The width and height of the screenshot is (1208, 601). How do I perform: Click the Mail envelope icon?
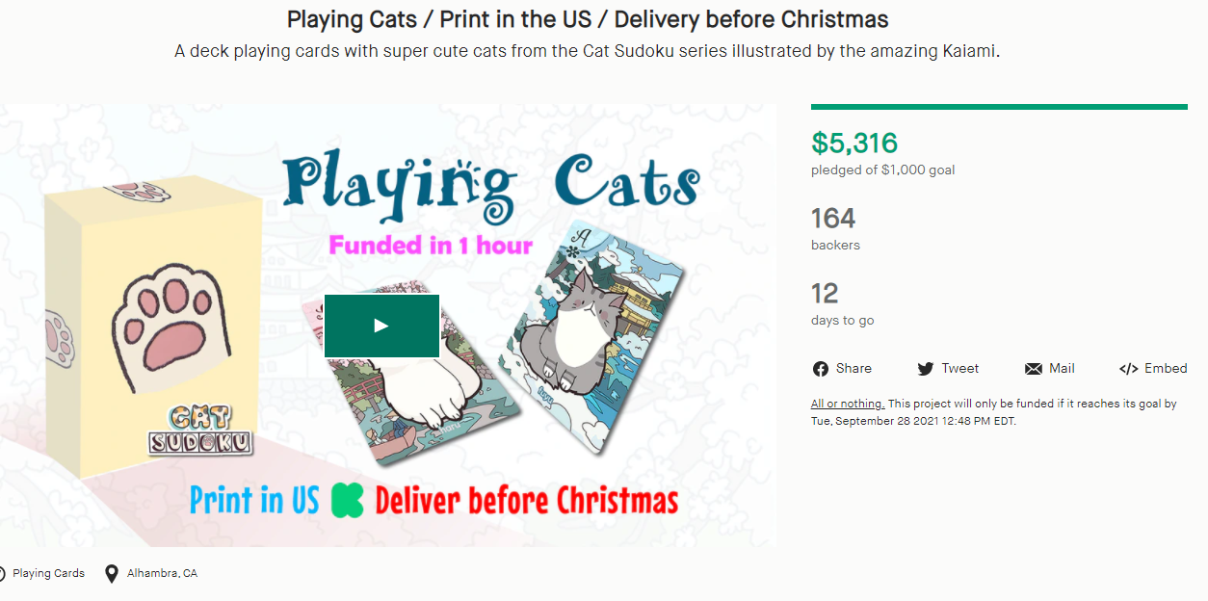click(x=1034, y=369)
